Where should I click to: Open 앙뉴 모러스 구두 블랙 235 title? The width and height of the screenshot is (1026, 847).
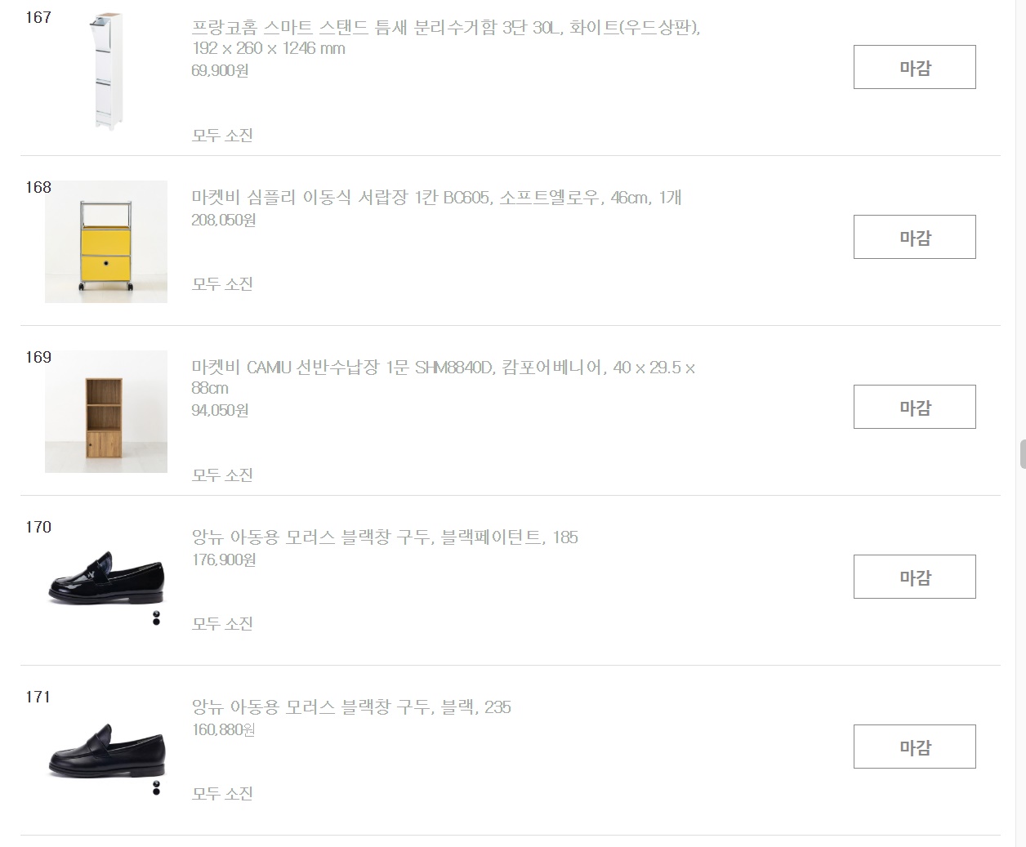351,707
